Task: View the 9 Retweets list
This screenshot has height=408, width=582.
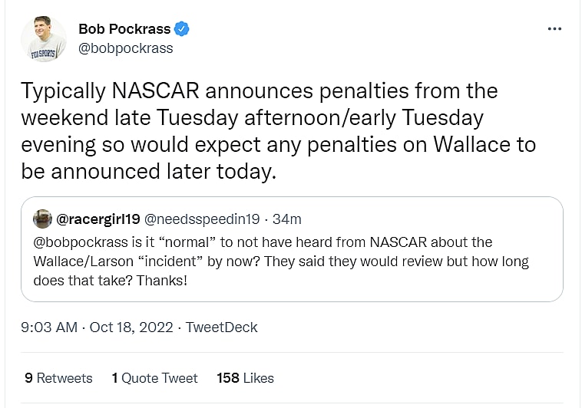Action: (58, 378)
